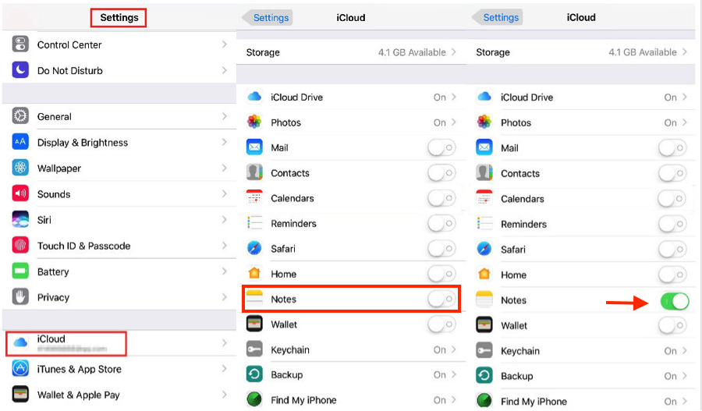Viewport: 702px width, 411px height.
Task: Tap the Notes icon in right panel
Action: tap(484, 299)
